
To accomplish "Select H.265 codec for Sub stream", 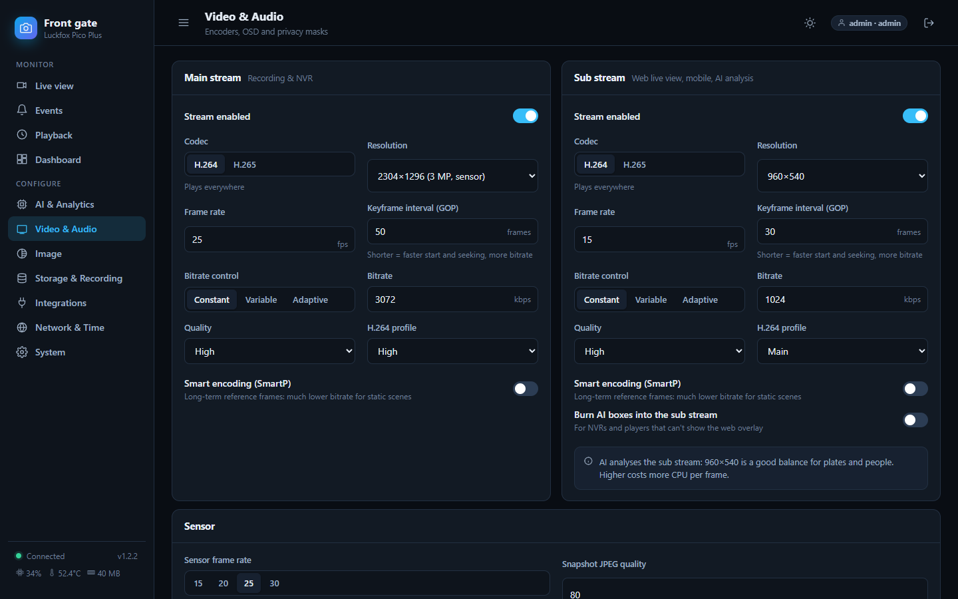I will pos(635,164).
